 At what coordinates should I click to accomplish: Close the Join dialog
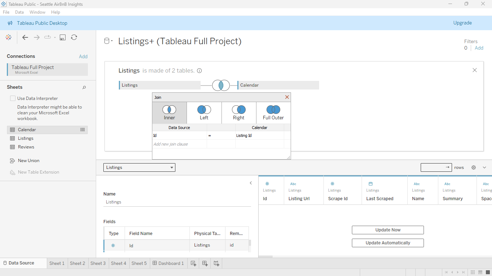[x=287, y=97]
